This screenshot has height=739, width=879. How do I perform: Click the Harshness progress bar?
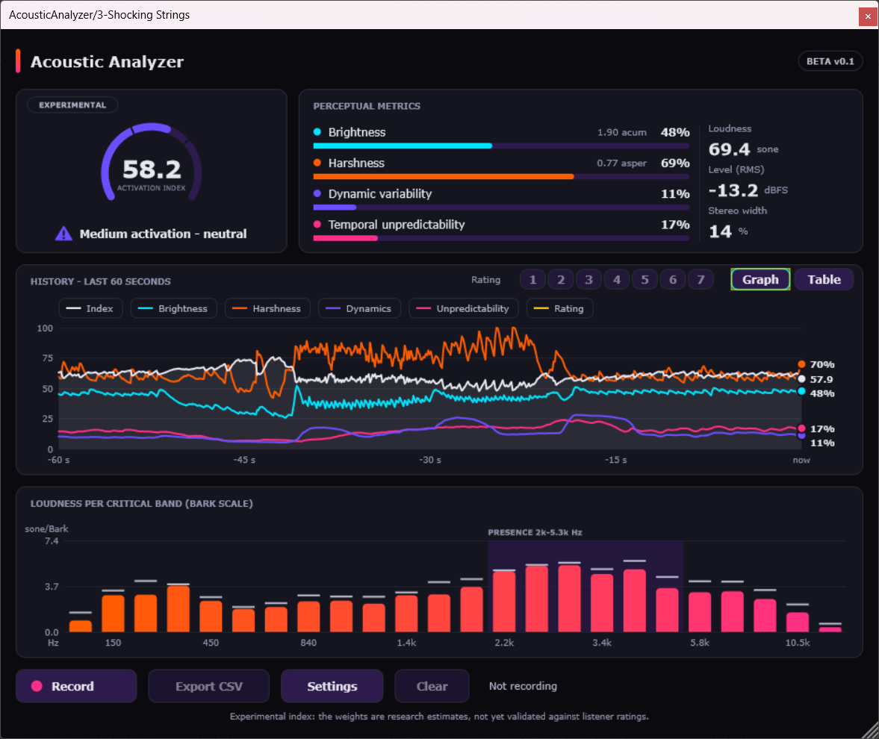coord(501,176)
